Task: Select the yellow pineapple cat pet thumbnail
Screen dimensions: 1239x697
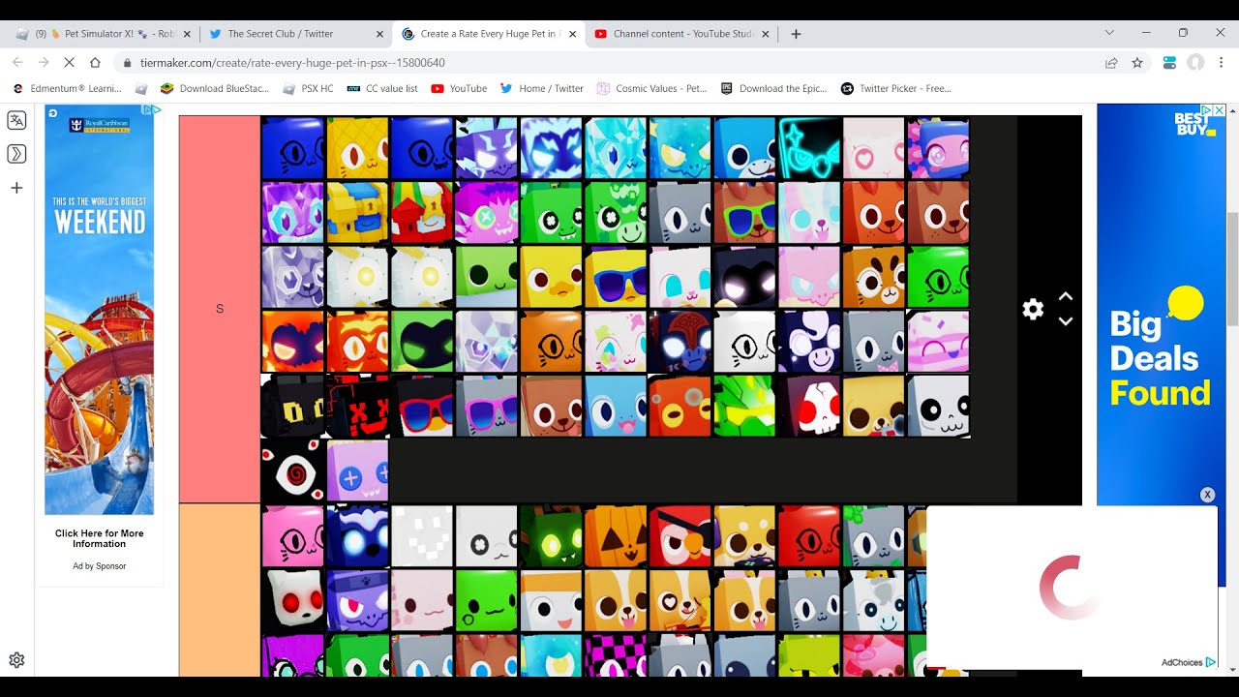Action: click(357, 148)
